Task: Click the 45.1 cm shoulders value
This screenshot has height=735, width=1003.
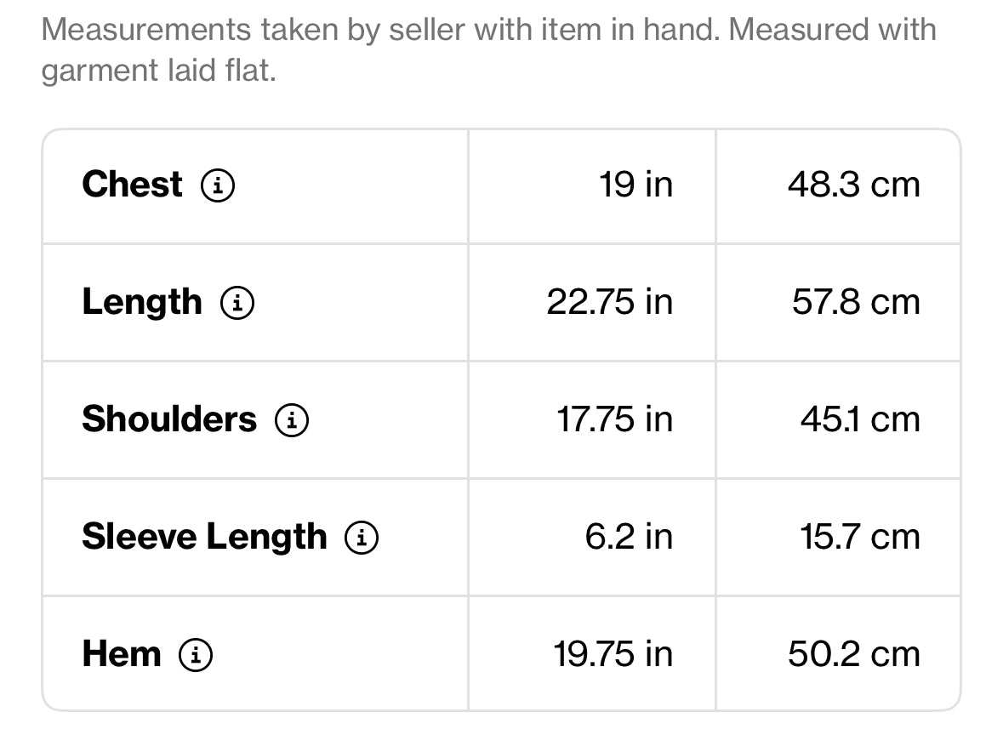Action: tap(860, 419)
